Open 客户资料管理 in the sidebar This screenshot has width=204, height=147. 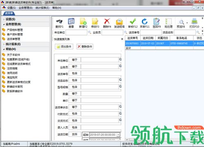(15, 35)
